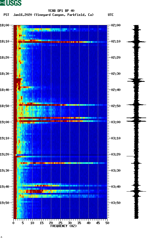Click the "03:20" UTC time label
148x240 pixels.
point(116,154)
